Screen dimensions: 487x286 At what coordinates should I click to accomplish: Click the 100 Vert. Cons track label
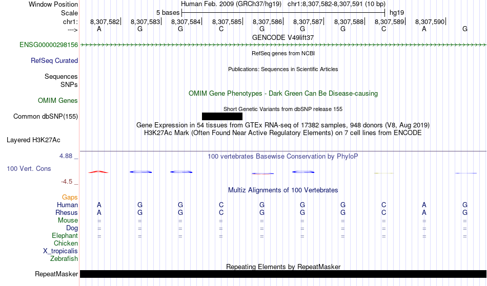[29, 169]
